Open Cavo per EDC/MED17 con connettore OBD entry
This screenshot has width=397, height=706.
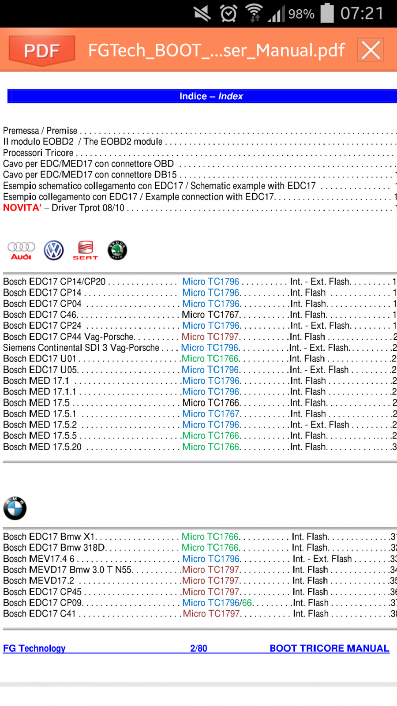coord(200,164)
